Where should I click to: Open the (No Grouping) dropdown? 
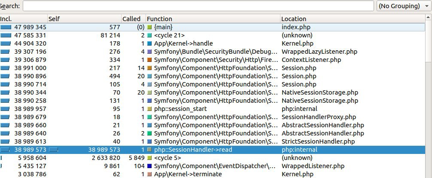click(404, 6)
